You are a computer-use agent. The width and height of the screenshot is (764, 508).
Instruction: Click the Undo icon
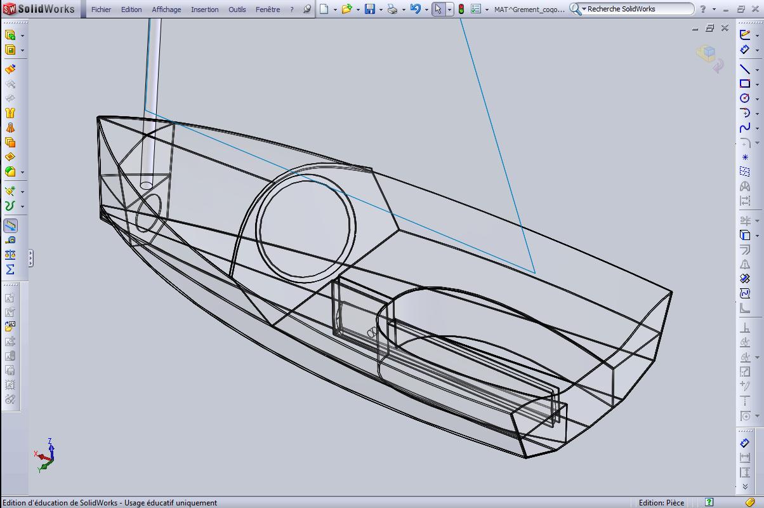tap(416, 9)
